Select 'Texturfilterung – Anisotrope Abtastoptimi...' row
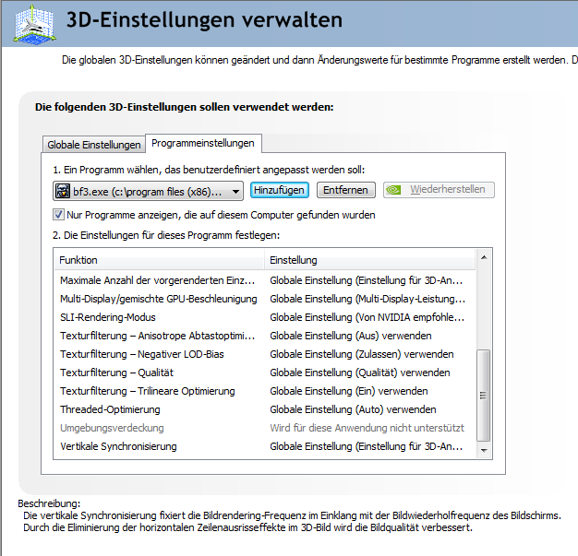The image size is (578, 556). coord(265,336)
